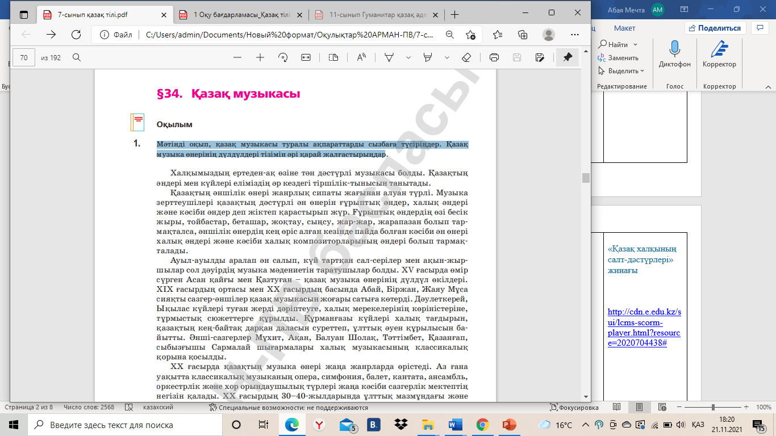The image size is (776, 436).
Task: Click the PDF page number field
Action: 24,57
